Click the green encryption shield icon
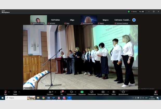Image resolution: width=161 pixels, height=109 pixels. 129,12
